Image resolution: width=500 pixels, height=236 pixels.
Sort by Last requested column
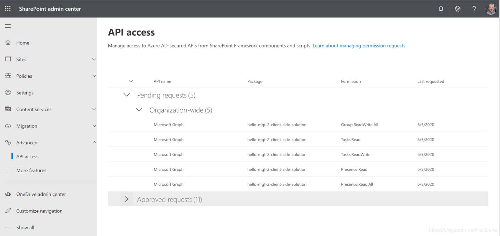(x=431, y=81)
